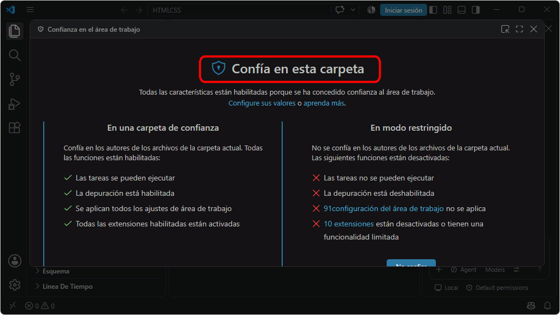
Task: Select the Confianza en el área de trabajo tab
Action: click(89, 30)
